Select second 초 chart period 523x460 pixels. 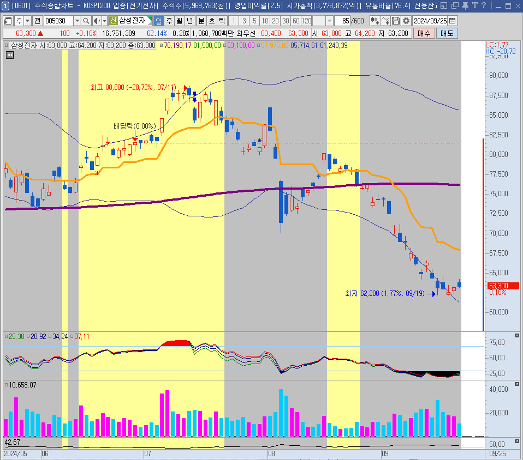point(212,21)
